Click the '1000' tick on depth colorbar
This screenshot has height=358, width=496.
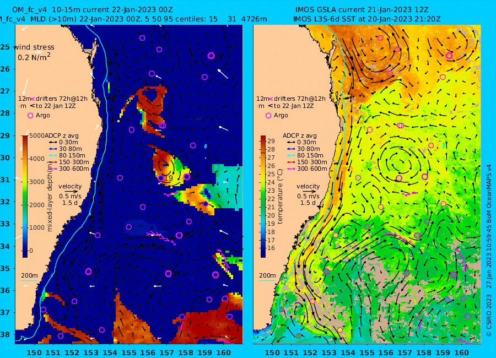point(37,227)
